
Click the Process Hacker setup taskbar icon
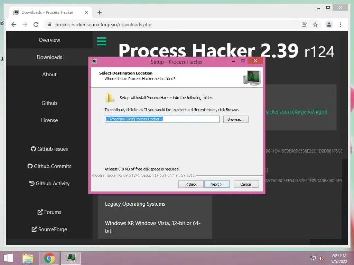click(x=71, y=258)
